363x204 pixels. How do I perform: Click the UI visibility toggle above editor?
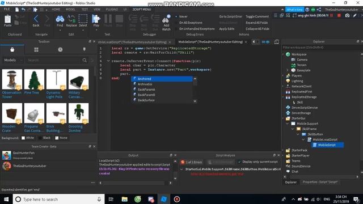[265, 42]
